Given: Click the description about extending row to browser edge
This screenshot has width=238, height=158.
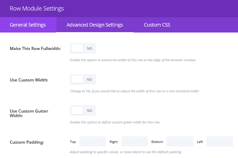Looking at the screenshot, I should [133, 60].
